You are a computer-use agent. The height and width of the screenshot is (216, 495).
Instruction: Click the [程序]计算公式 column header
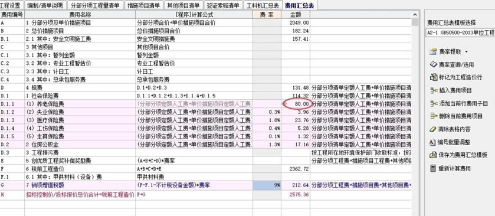194,15
